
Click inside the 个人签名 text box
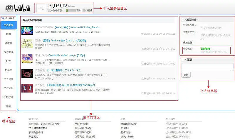point(207,66)
